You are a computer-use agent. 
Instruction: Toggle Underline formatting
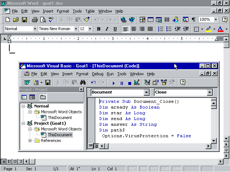[115, 29]
